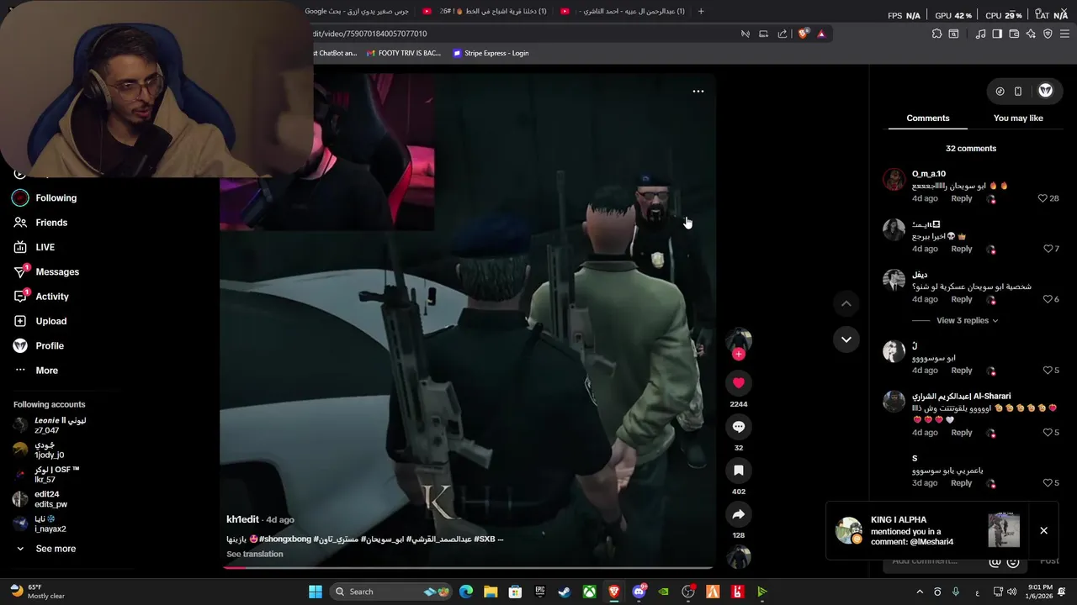Expand View 3 replies

967,320
